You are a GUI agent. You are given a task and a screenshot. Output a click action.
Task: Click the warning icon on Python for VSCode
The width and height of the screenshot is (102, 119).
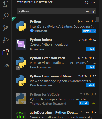94,103
